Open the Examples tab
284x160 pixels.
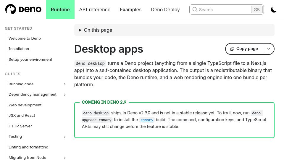pos(130,9)
